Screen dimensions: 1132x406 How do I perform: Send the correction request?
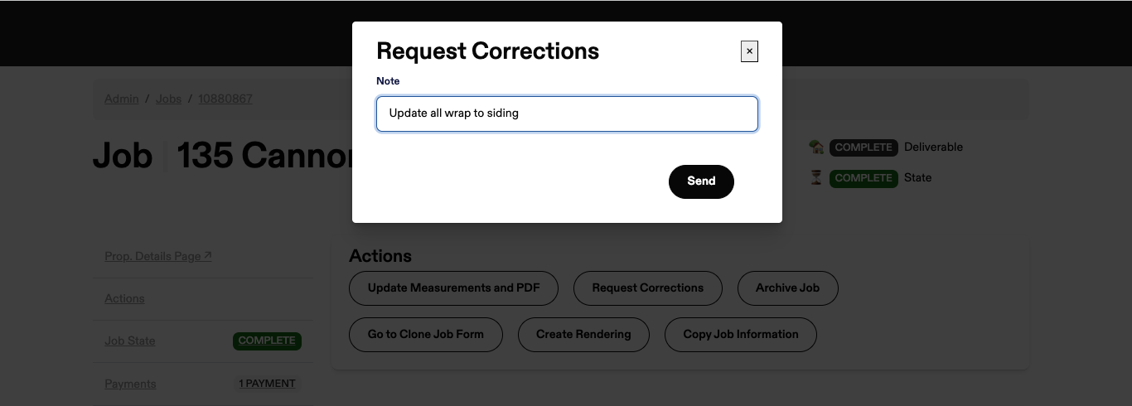(701, 181)
